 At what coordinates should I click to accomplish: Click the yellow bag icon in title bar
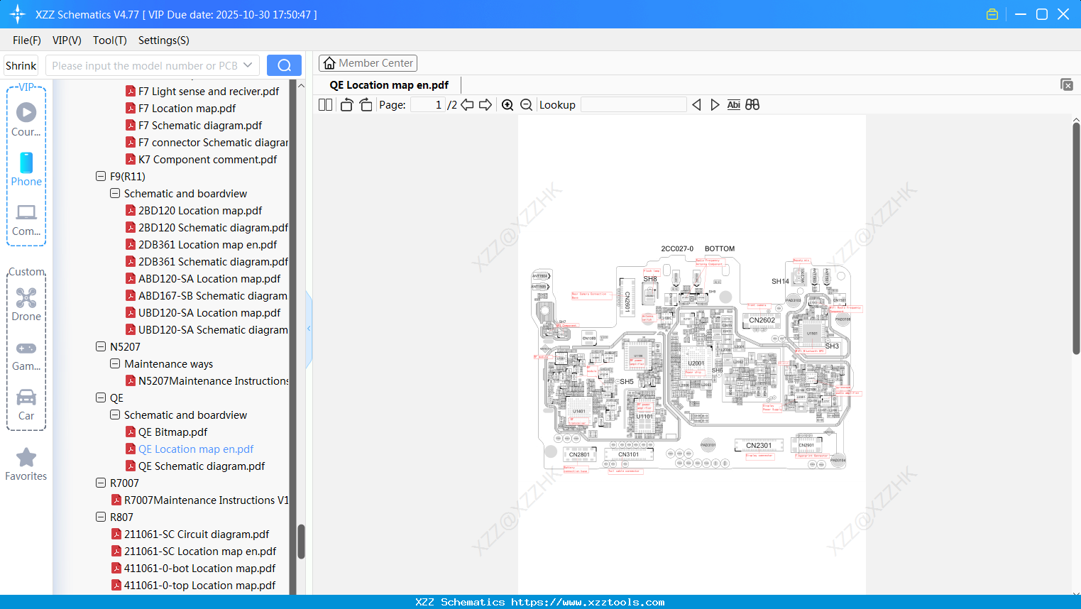tap(992, 14)
